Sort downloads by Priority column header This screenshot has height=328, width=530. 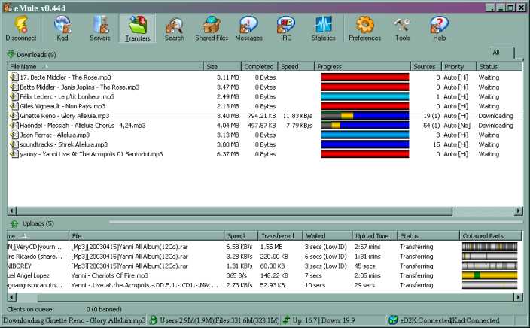[x=459, y=67]
